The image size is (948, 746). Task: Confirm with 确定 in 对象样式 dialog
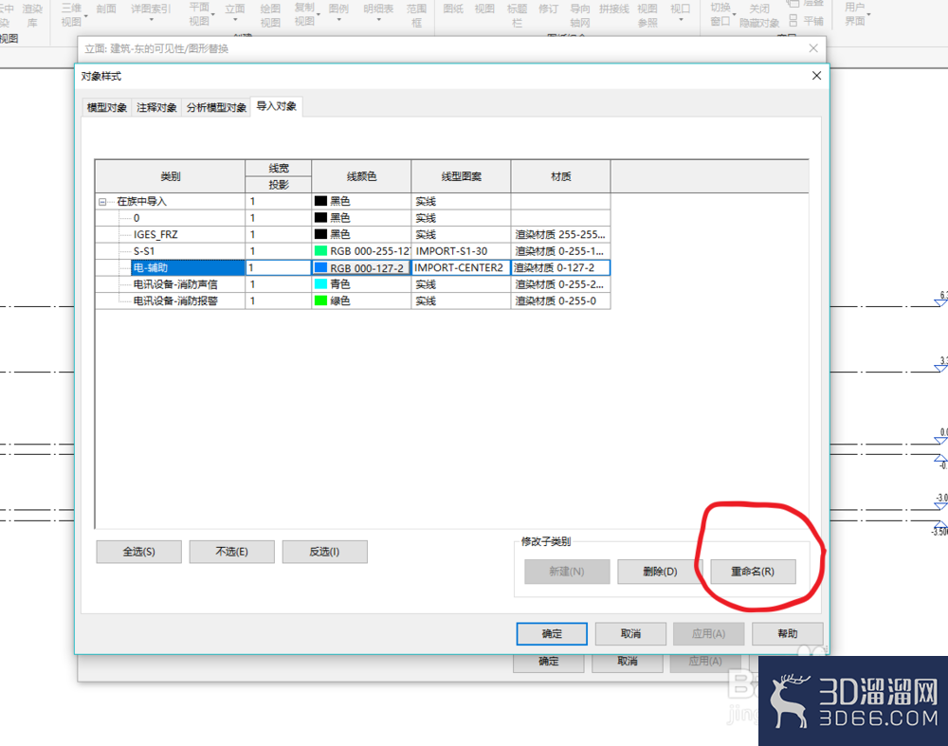pyautogui.click(x=552, y=633)
